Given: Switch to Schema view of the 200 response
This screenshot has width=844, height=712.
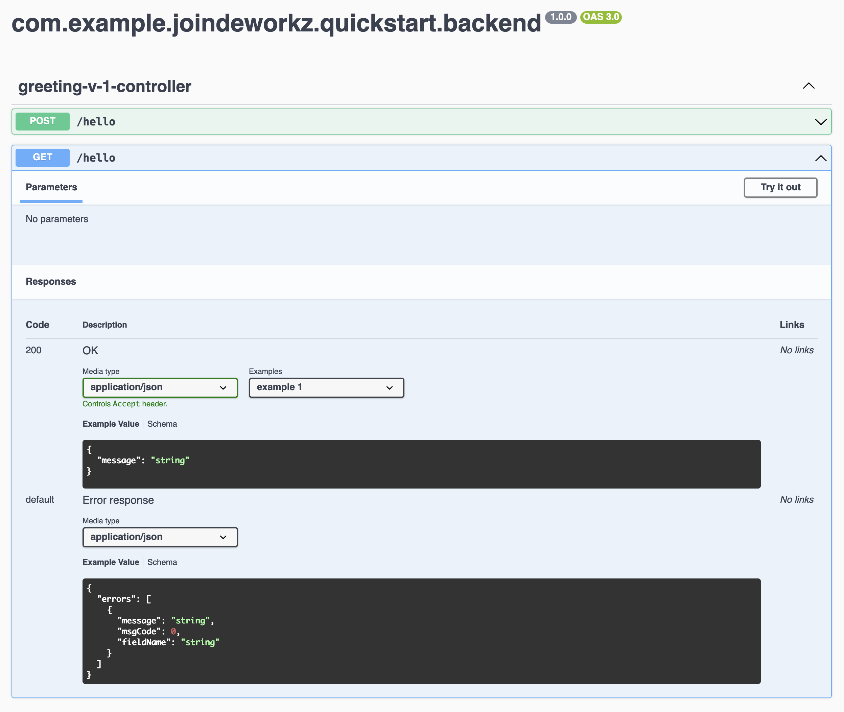Looking at the screenshot, I should 162,424.
